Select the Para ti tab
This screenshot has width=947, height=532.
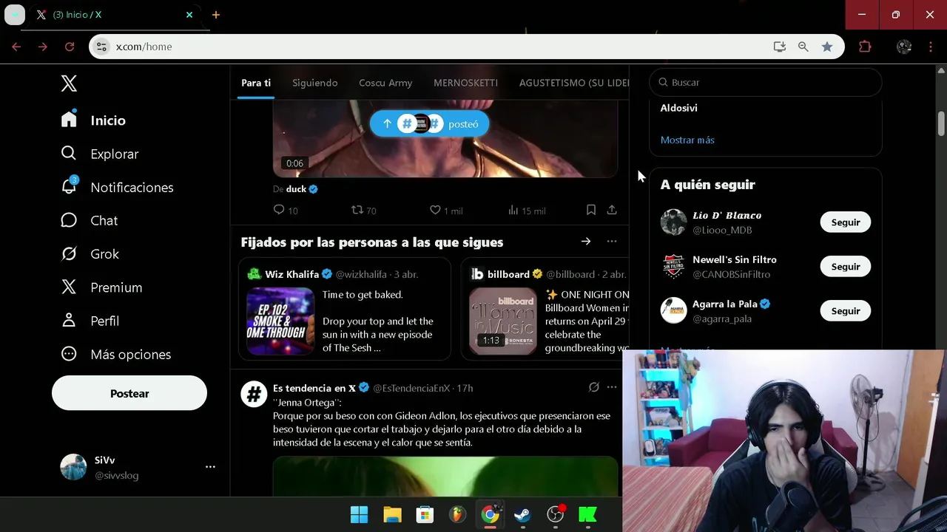(256, 83)
